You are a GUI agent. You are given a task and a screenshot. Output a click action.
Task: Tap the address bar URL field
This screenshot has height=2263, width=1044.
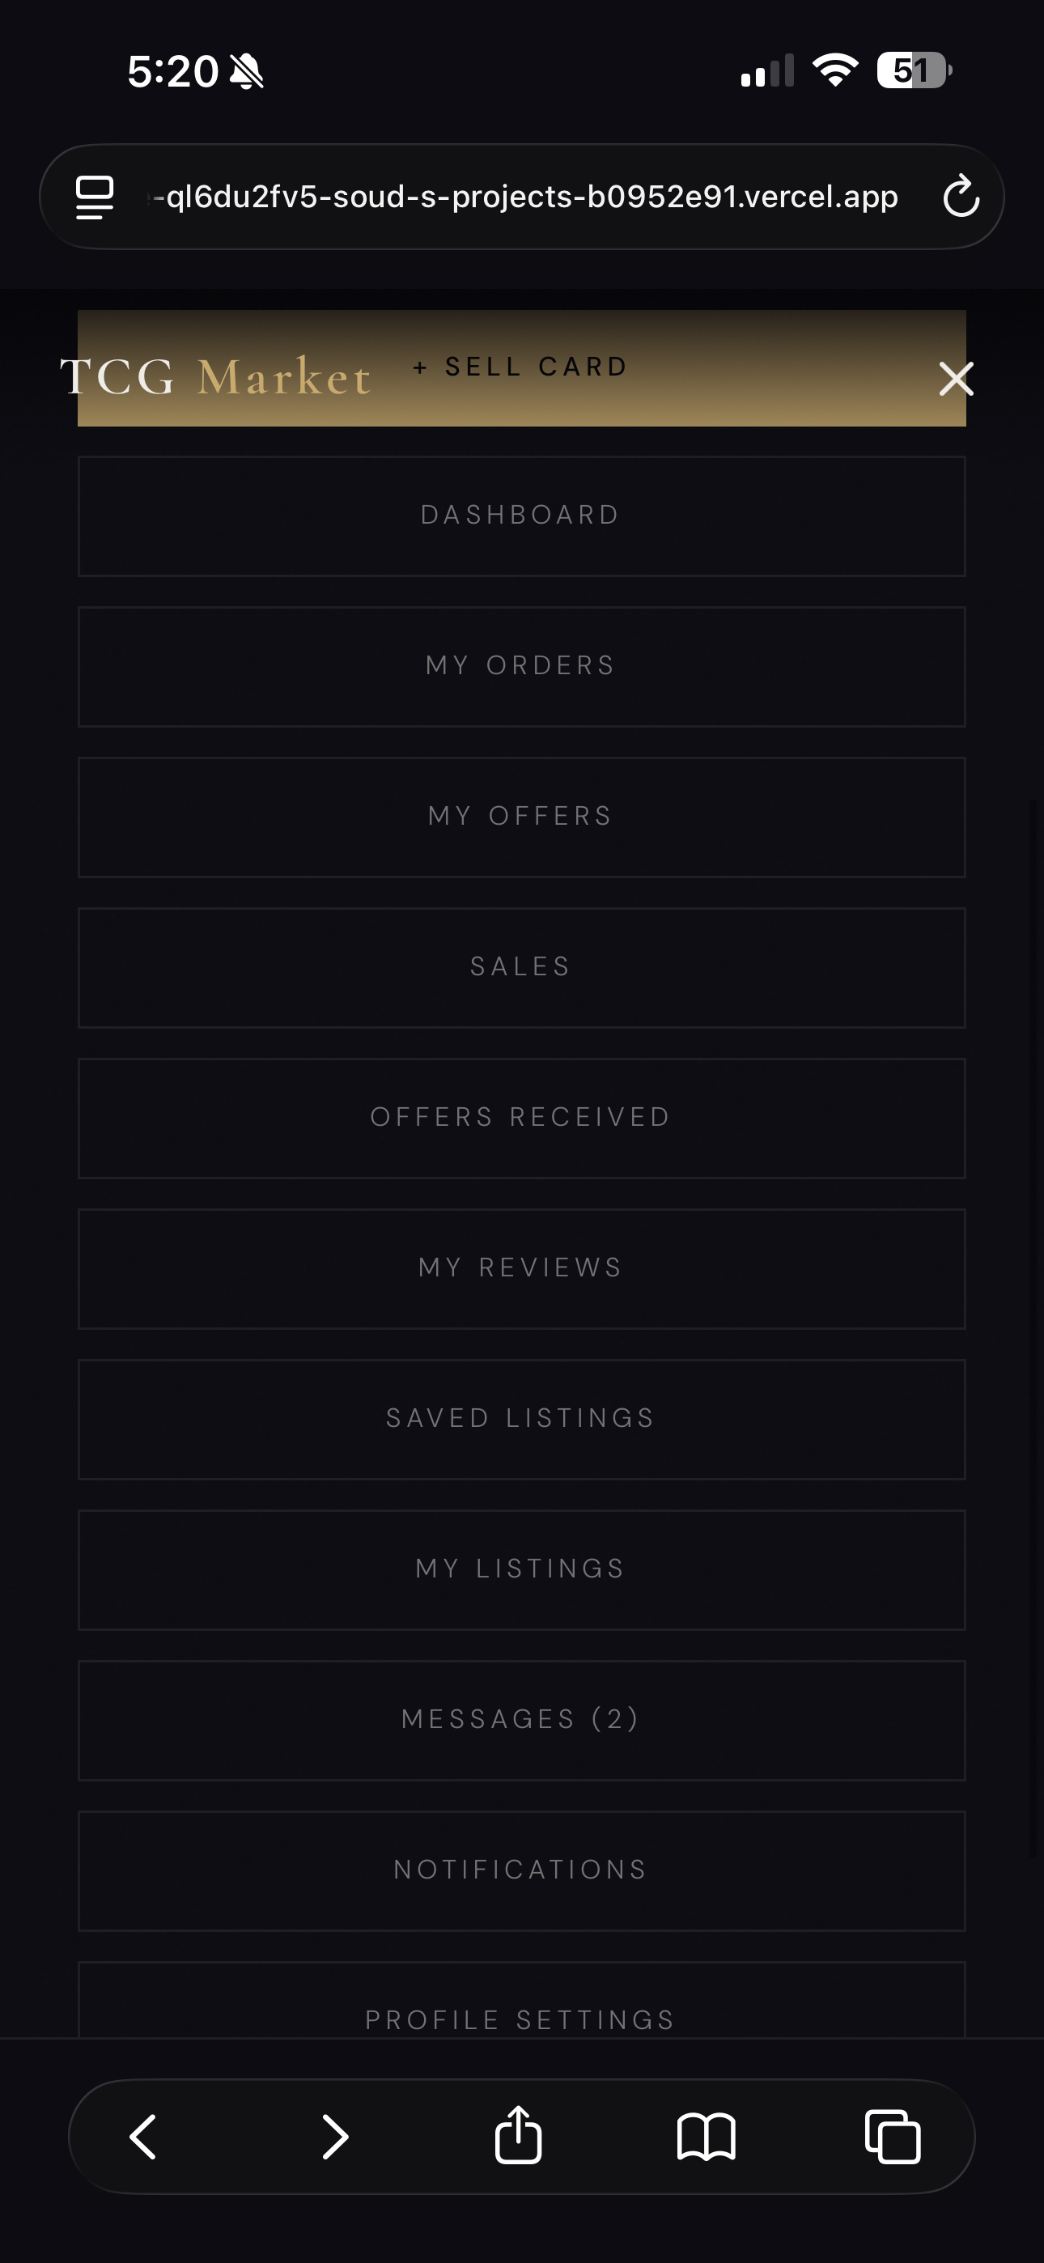click(x=528, y=197)
